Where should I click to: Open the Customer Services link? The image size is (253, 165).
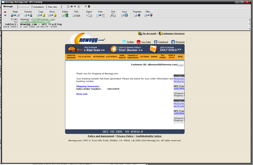(x=173, y=34)
